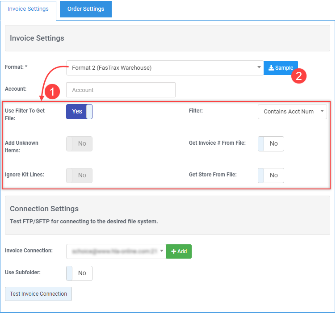
Task: Enable Get Store From File switch
Action: [x=271, y=175]
